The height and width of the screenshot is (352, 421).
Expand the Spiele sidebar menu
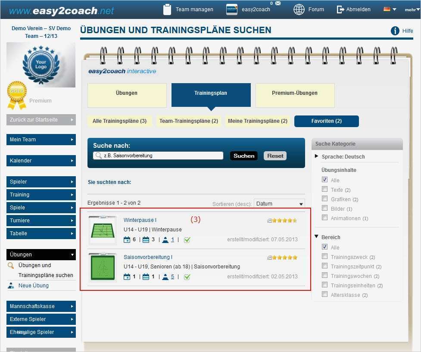pos(41,208)
